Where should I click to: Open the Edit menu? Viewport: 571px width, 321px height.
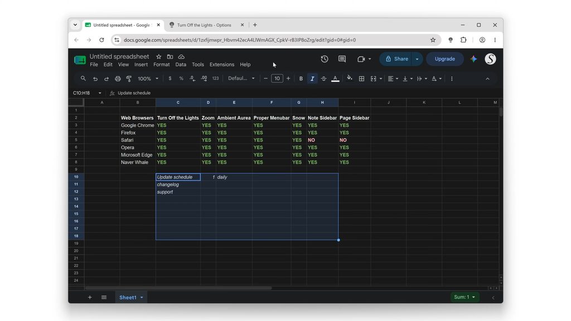108,65
